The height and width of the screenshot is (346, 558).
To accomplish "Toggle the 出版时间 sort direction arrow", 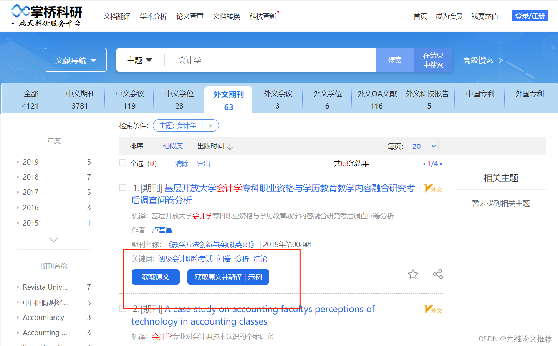I will [x=231, y=146].
